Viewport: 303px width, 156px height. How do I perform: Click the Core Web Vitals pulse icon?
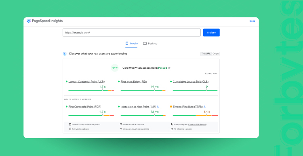(x=115, y=68)
